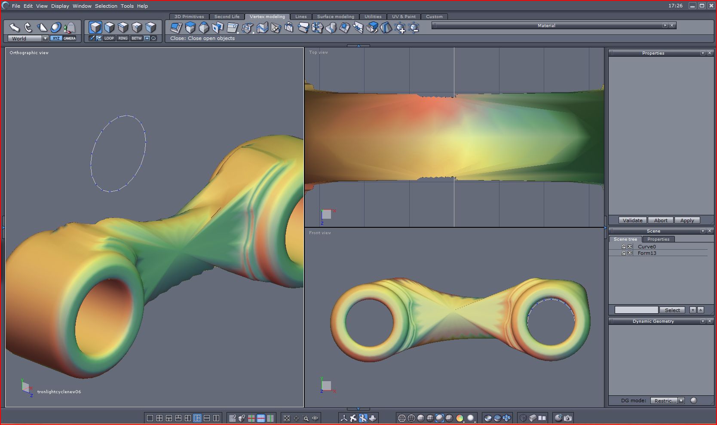Image resolution: width=717 pixels, height=425 pixels.
Task: Click the decagon-shaped bevel tool icon
Action: click(204, 28)
